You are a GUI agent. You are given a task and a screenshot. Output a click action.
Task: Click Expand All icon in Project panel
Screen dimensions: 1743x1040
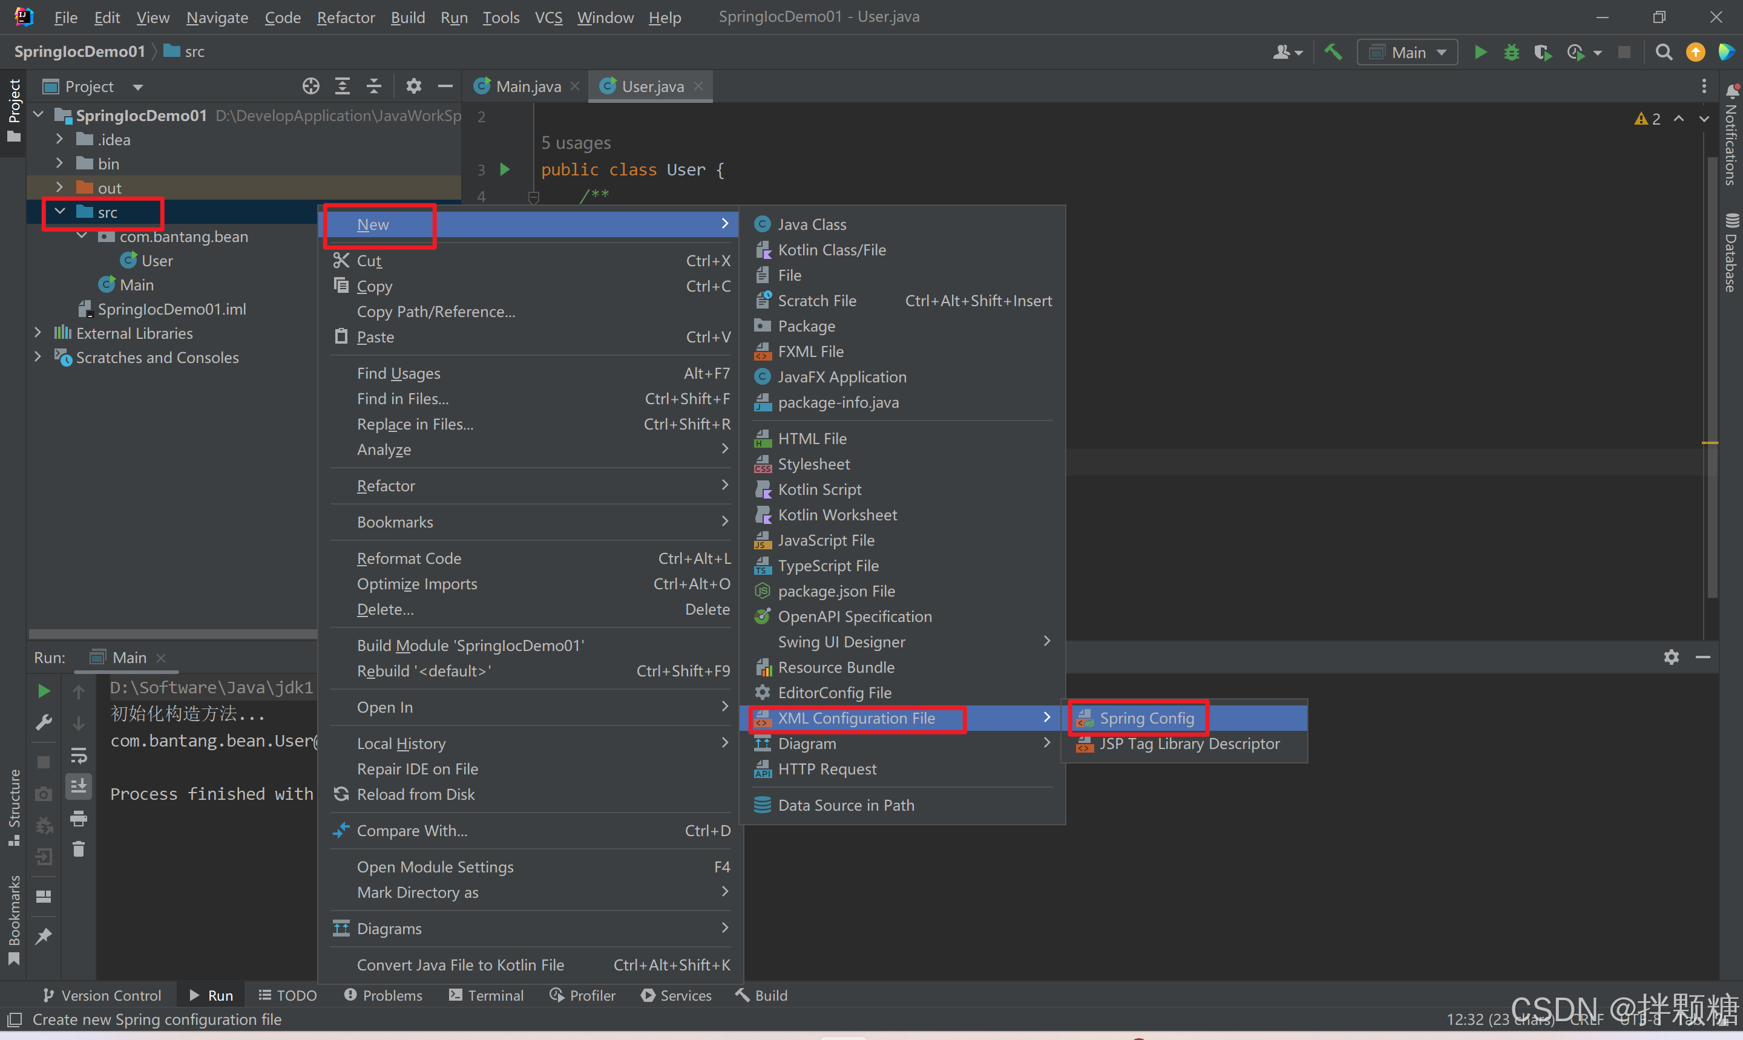pyautogui.click(x=342, y=86)
